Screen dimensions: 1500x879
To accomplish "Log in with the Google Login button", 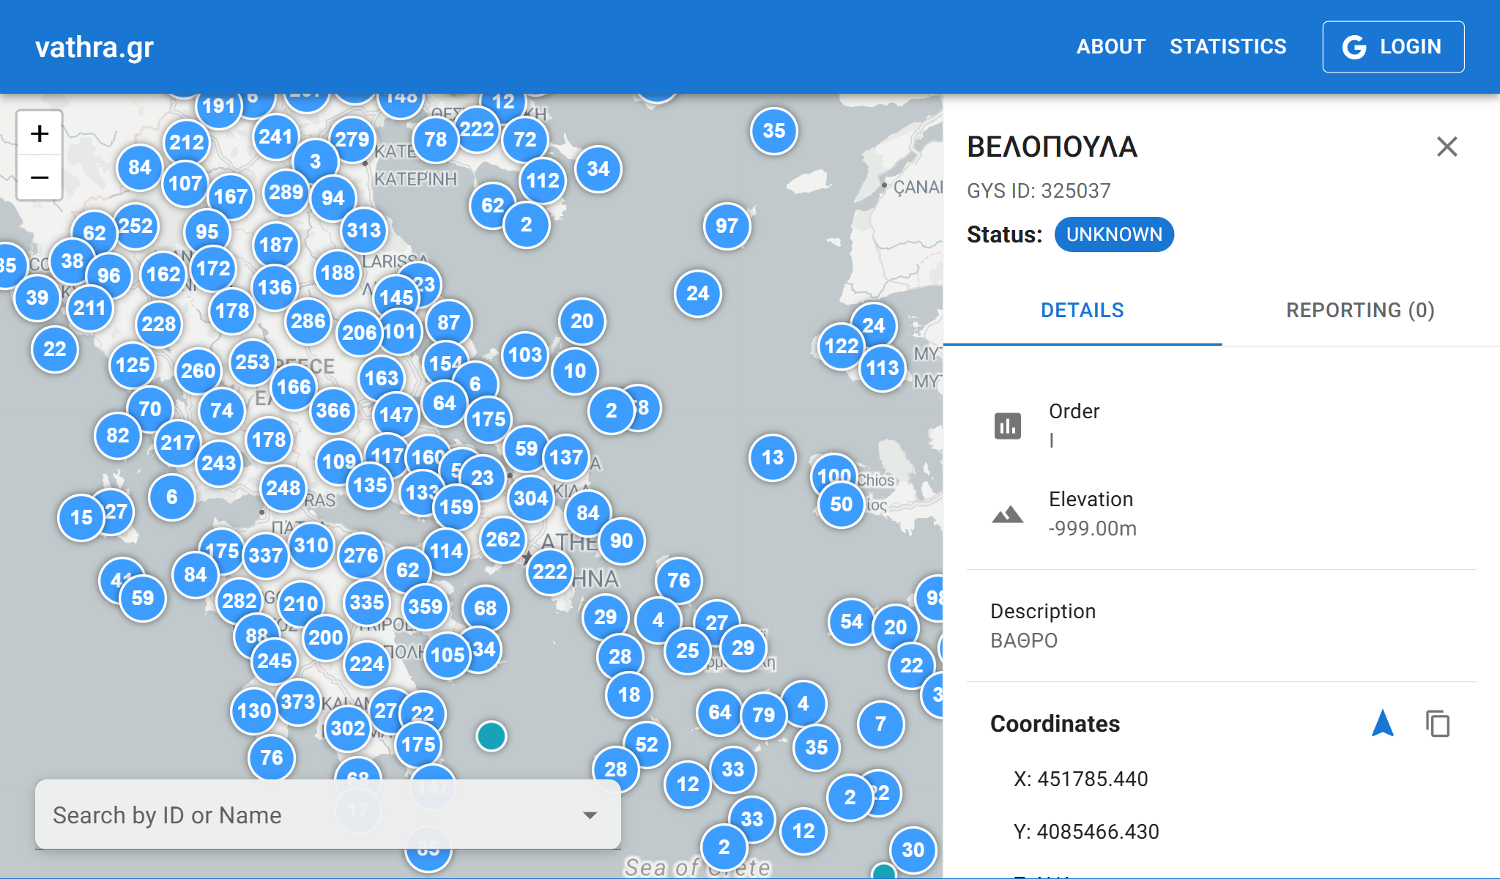I will [x=1392, y=47].
